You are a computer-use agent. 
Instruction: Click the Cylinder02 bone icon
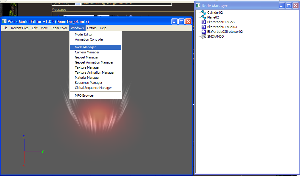pos(204,13)
